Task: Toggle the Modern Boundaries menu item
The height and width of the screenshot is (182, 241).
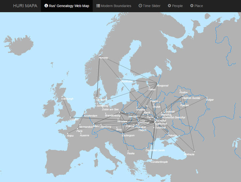Action: [114, 6]
